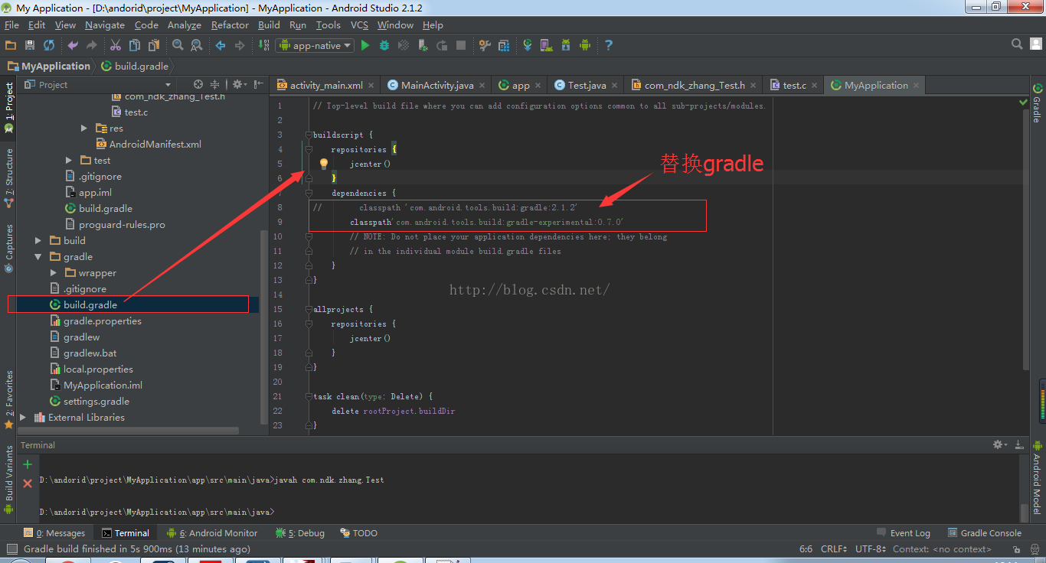Add new terminal session with green plus
Viewport: 1046px width, 563px height.
28,464
